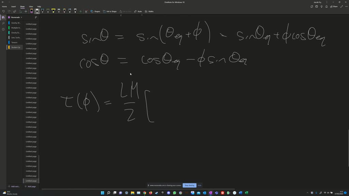Open the Gravity, M... section
349x196 pixels.
point(15,23)
